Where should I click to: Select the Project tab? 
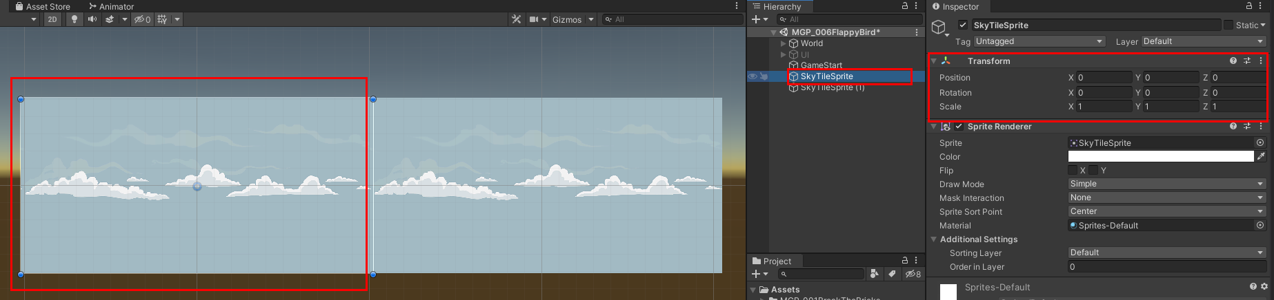click(772, 261)
